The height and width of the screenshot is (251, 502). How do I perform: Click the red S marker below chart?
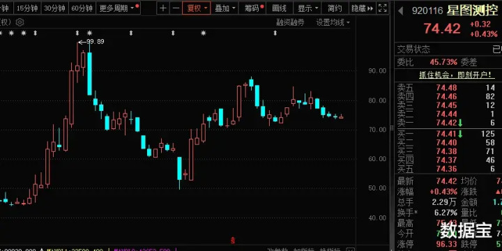pos(234,240)
